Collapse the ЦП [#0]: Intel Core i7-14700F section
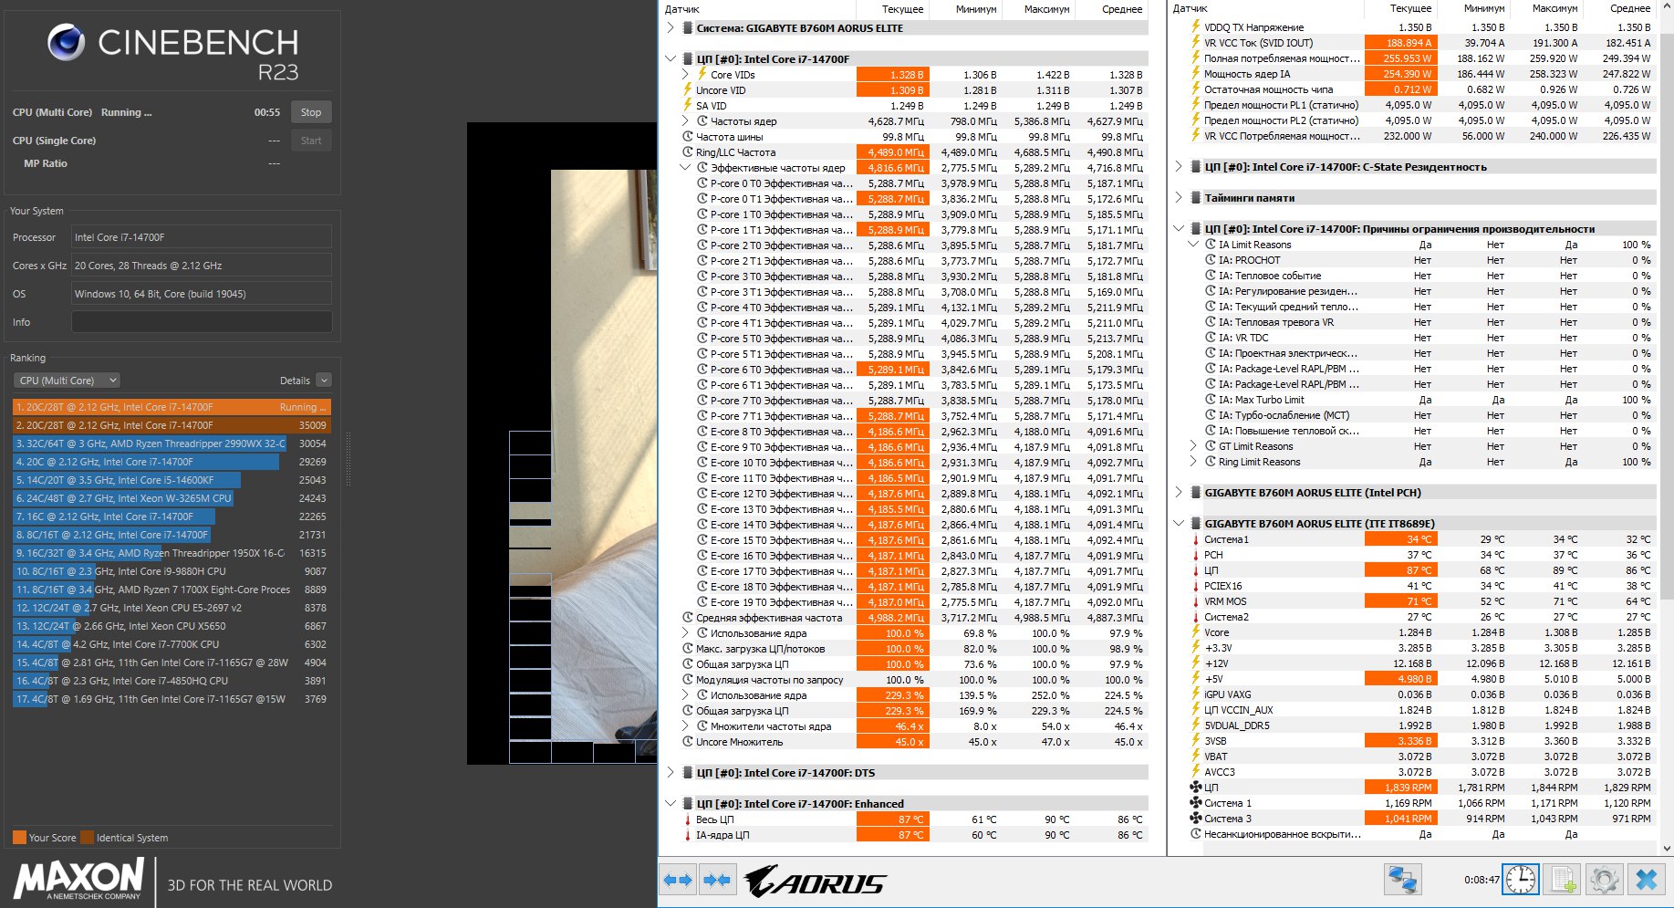This screenshot has height=908, width=1674. (671, 59)
